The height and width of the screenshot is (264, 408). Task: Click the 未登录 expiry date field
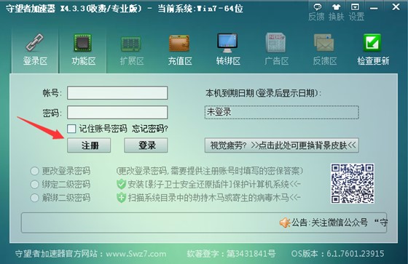(x=282, y=113)
